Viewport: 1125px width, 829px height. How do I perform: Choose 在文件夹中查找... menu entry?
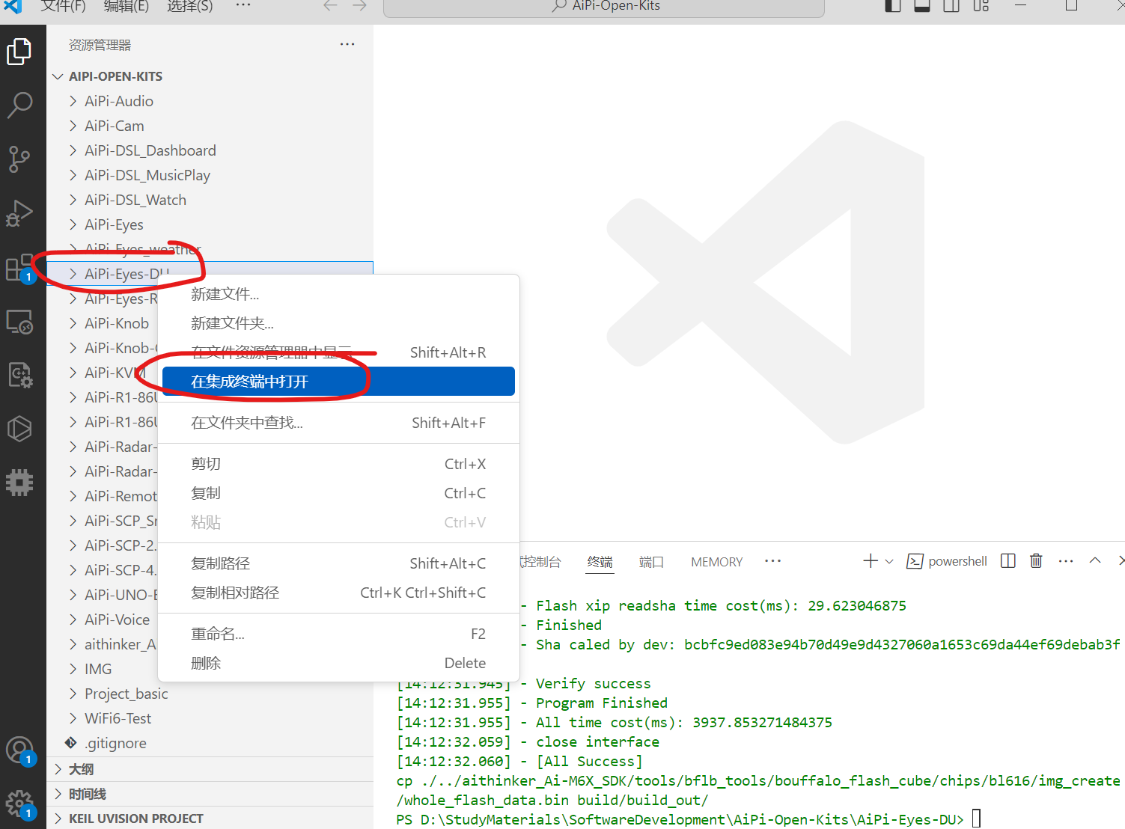point(338,423)
